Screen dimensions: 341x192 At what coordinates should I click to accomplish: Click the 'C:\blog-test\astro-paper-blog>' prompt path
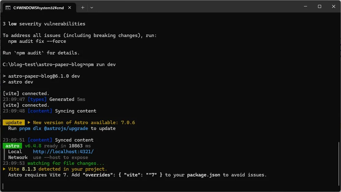[44, 65]
